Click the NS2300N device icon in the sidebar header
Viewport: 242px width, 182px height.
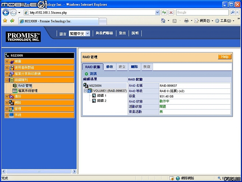7,56
